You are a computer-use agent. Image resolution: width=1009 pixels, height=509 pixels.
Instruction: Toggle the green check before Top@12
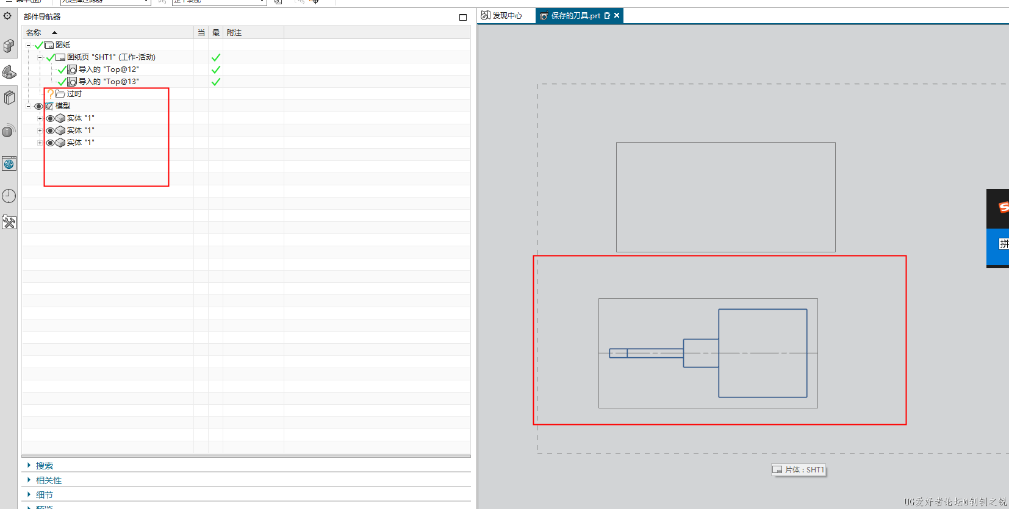[62, 69]
